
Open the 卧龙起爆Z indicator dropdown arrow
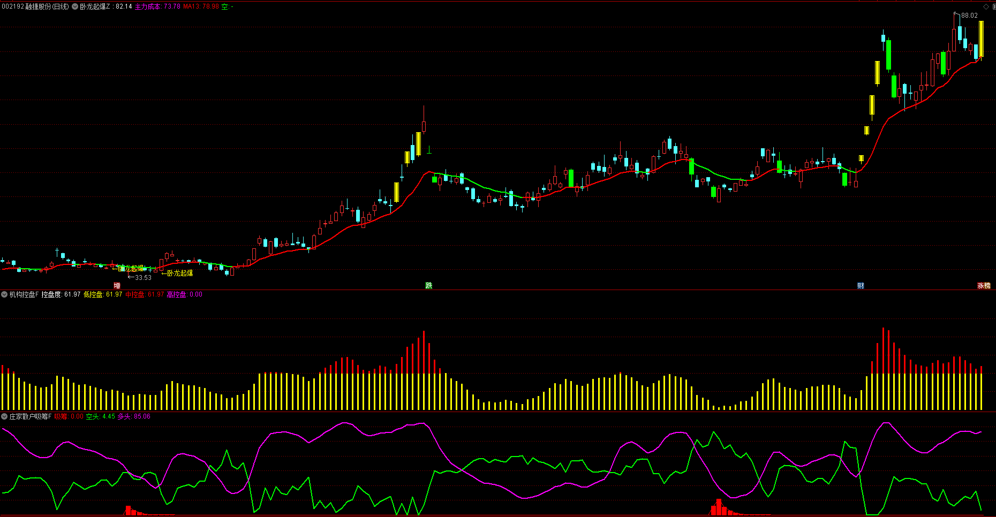tap(75, 7)
